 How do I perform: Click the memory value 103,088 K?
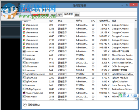click(x=104, y=93)
